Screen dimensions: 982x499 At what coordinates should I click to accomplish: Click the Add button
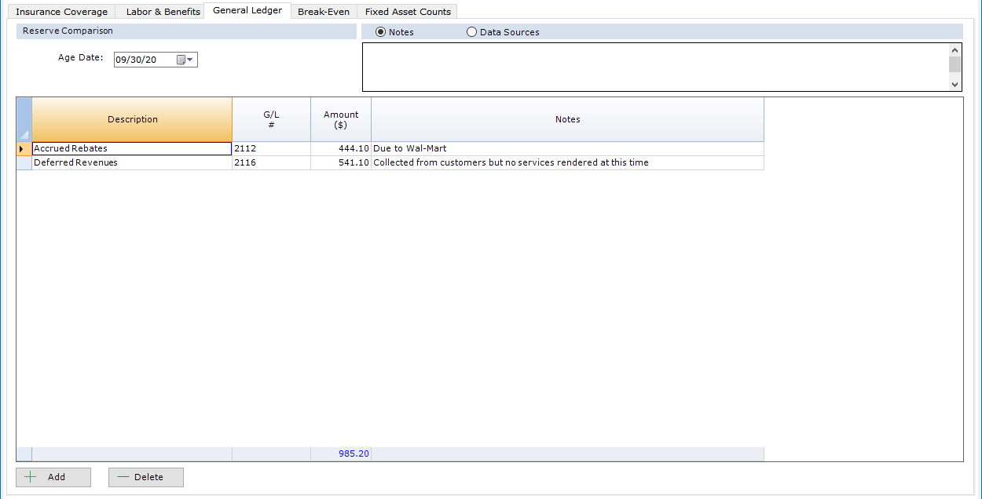point(53,477)
